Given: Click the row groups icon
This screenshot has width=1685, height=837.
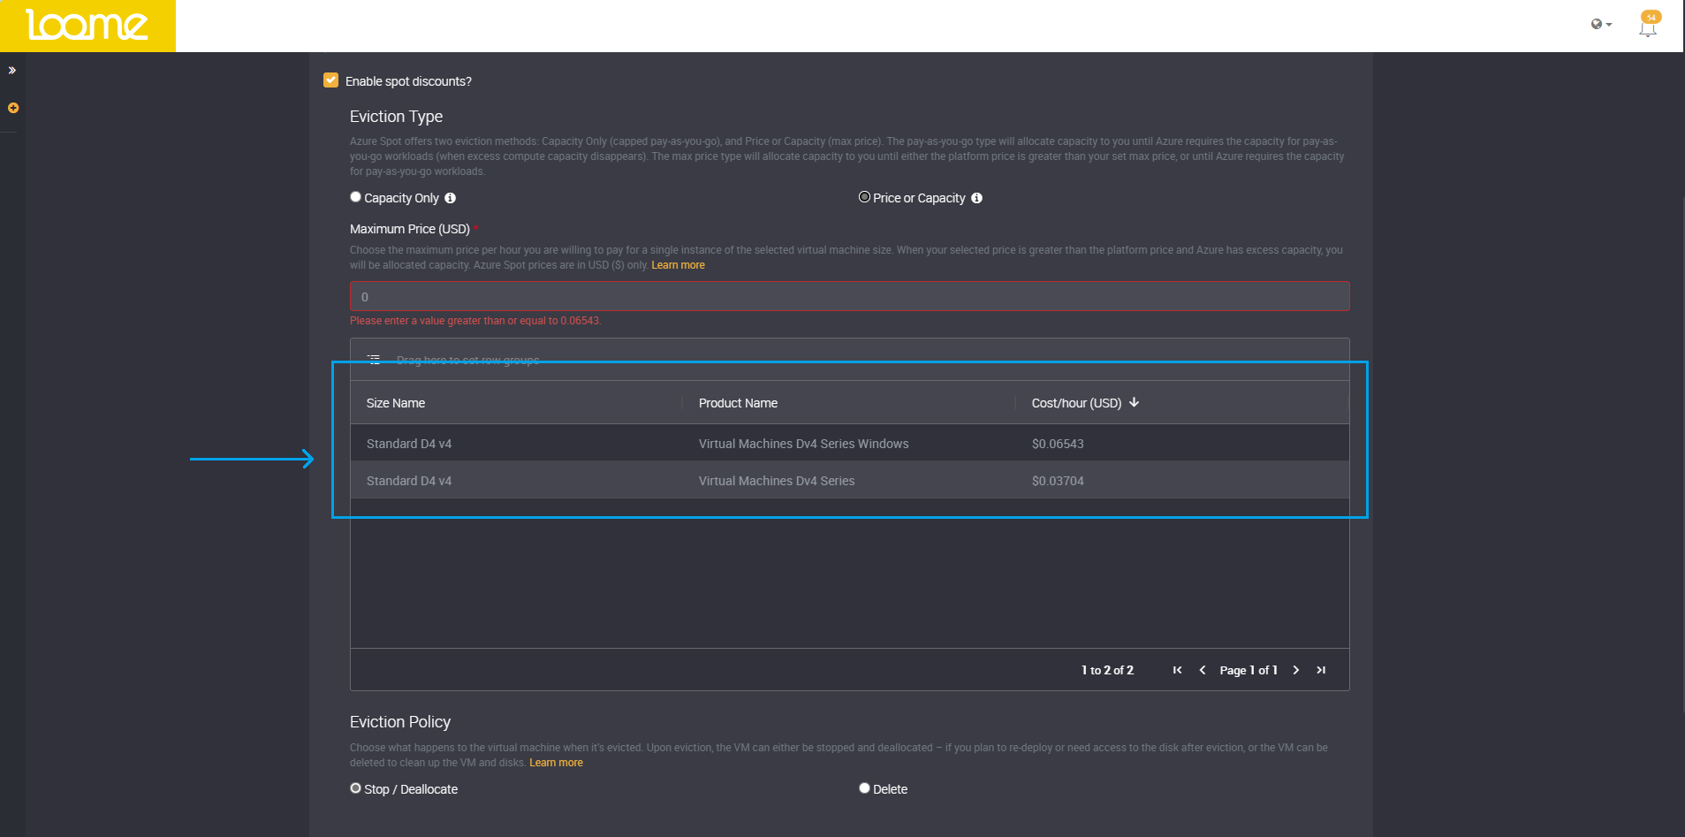Looking at the screenshot, I should (x=374, y=360).
